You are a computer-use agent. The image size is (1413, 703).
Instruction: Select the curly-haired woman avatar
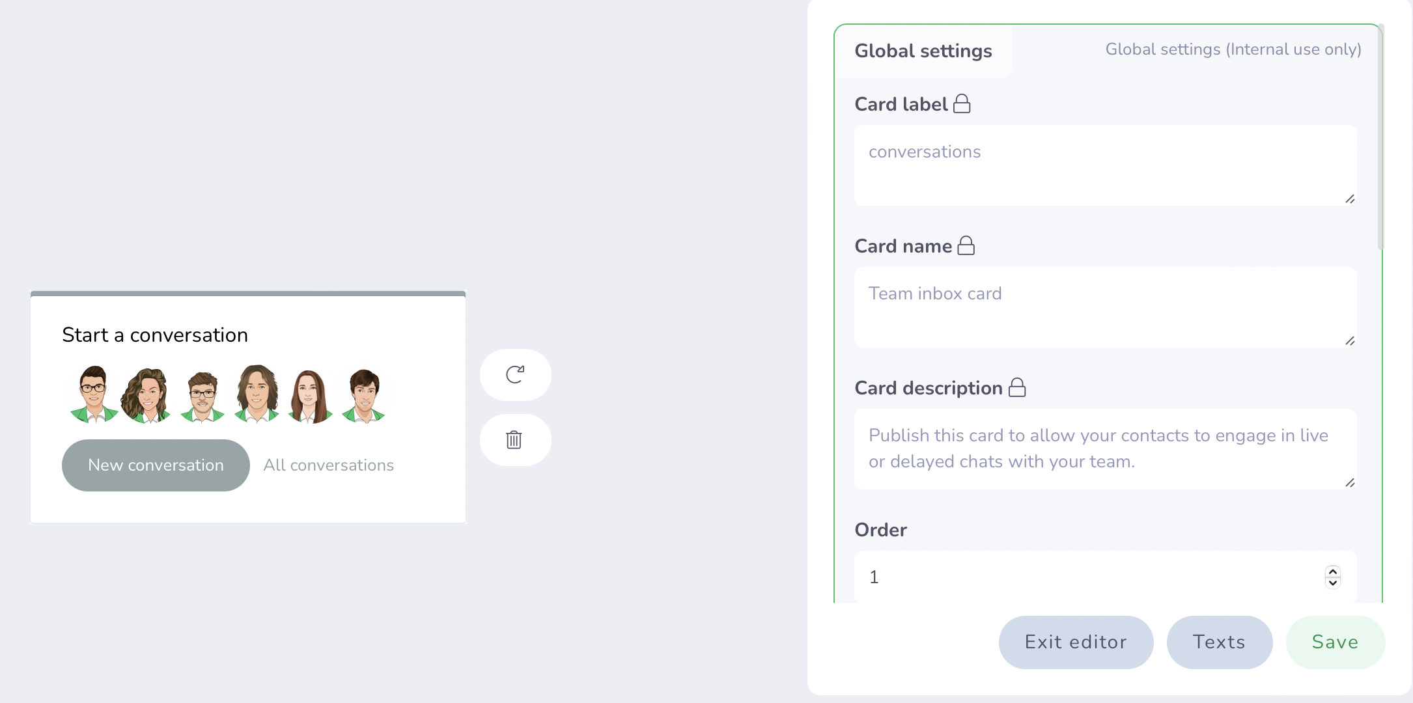click(x=147, y=394)
